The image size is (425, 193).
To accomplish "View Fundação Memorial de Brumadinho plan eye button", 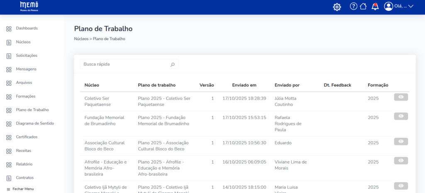I will coord(401,116).
